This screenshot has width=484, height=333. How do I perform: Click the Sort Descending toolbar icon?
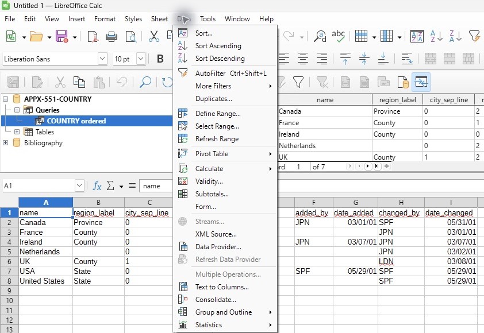(x=456, y=36)
